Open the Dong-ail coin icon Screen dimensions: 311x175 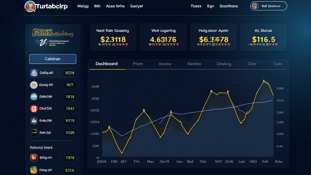pyautogui.click(x=34, y=170)
